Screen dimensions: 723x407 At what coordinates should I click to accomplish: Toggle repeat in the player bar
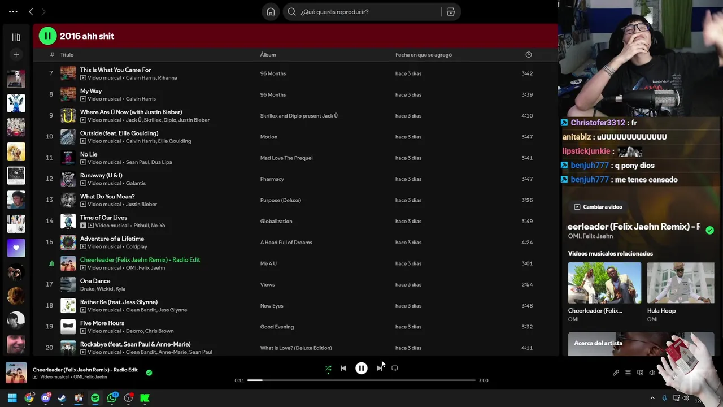pos(395,368)
